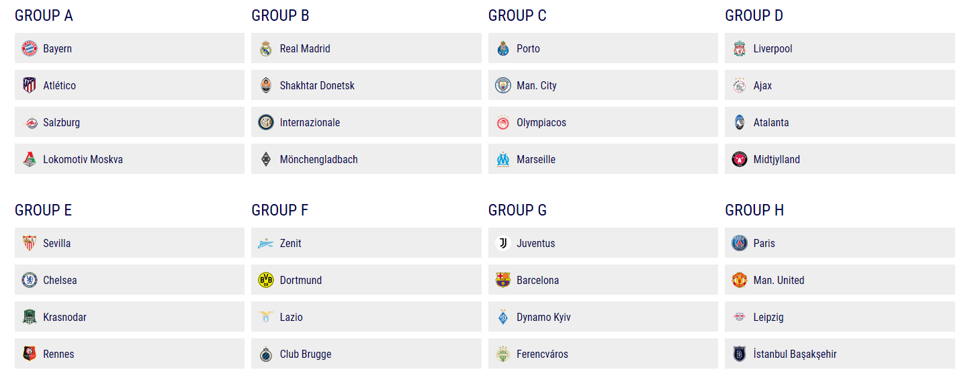Screen dimensions: 976x384
Task: Open the Shakhtar Donetsk team row
Action: click(366, 85)
